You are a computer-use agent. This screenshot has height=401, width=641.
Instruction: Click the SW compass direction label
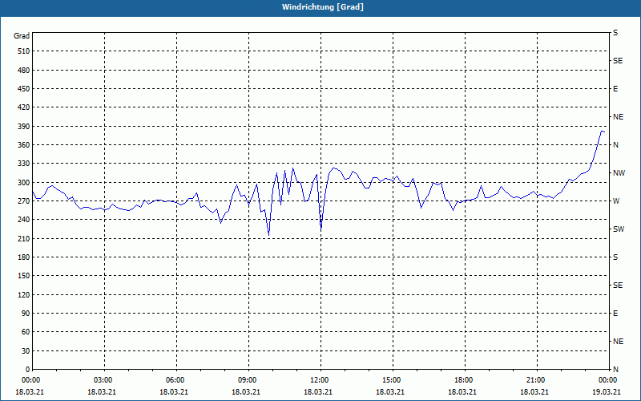(x=619, y=229)
